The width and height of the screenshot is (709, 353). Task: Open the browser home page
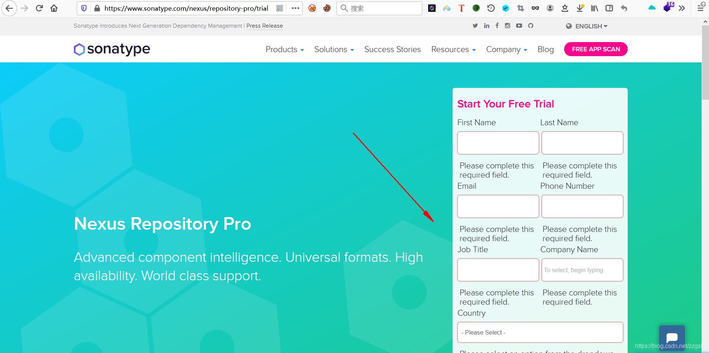coord(54,8)
